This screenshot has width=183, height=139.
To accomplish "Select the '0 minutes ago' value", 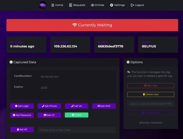I will (22, 46).
